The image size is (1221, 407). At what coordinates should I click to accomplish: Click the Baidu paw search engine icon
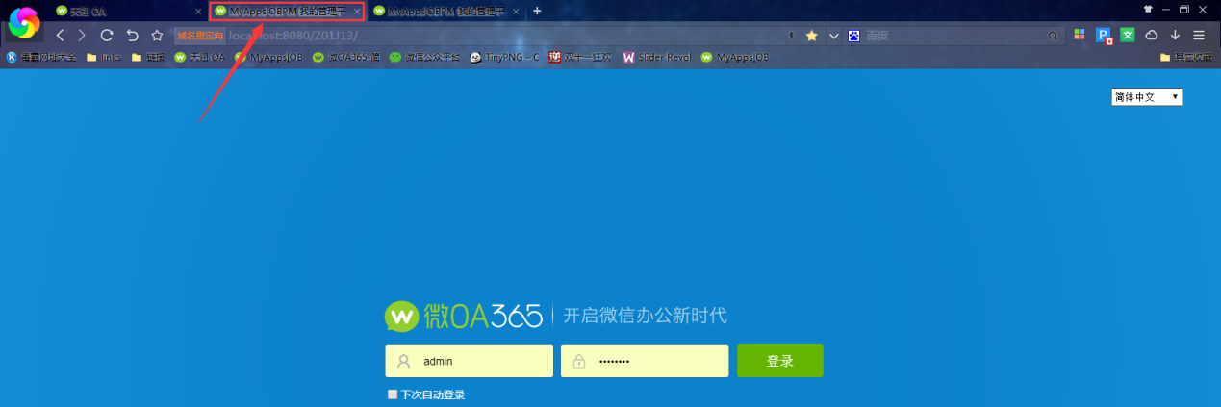[853, 36]
